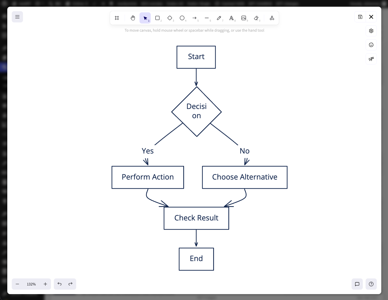Open settings gear on right side
The height and width of the screenshot is (300, 388).
[371, 31]
